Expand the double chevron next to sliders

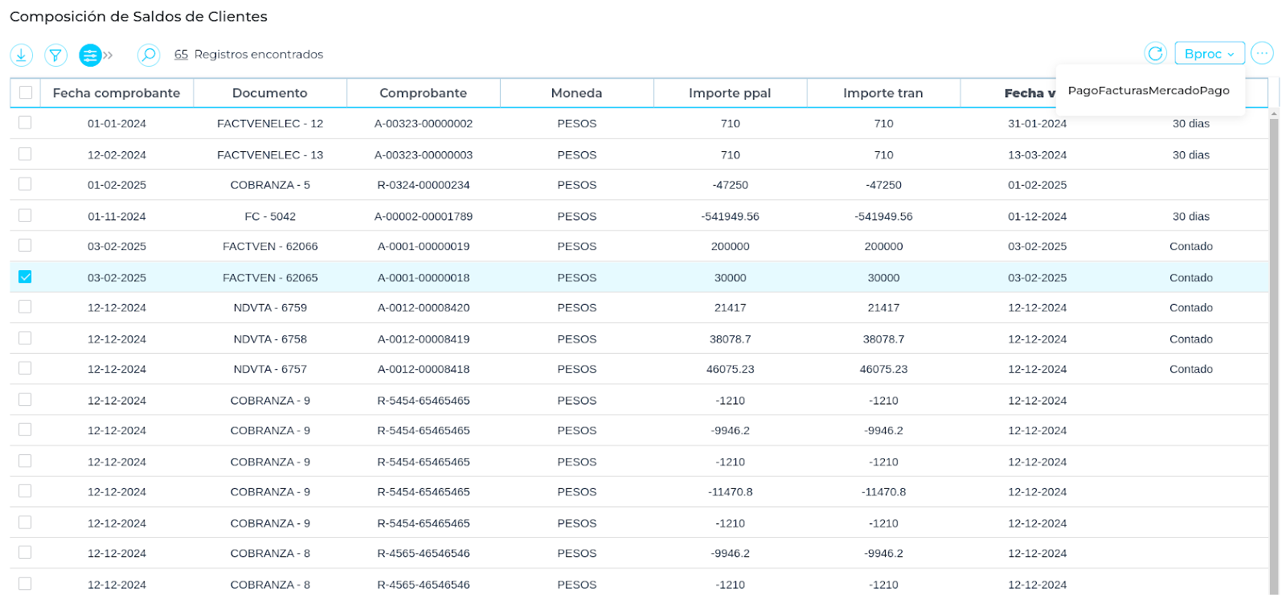point(109,55)
